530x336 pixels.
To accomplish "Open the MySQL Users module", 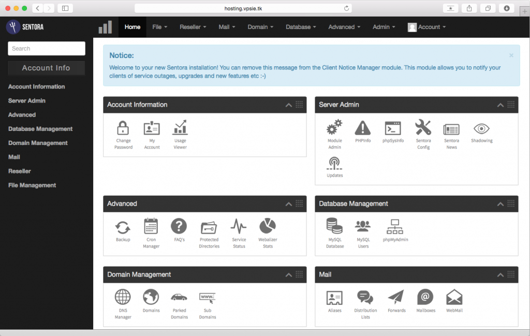I will 363,233.
